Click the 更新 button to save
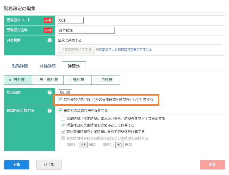This screenshot has width=229, height=175. 16,165
